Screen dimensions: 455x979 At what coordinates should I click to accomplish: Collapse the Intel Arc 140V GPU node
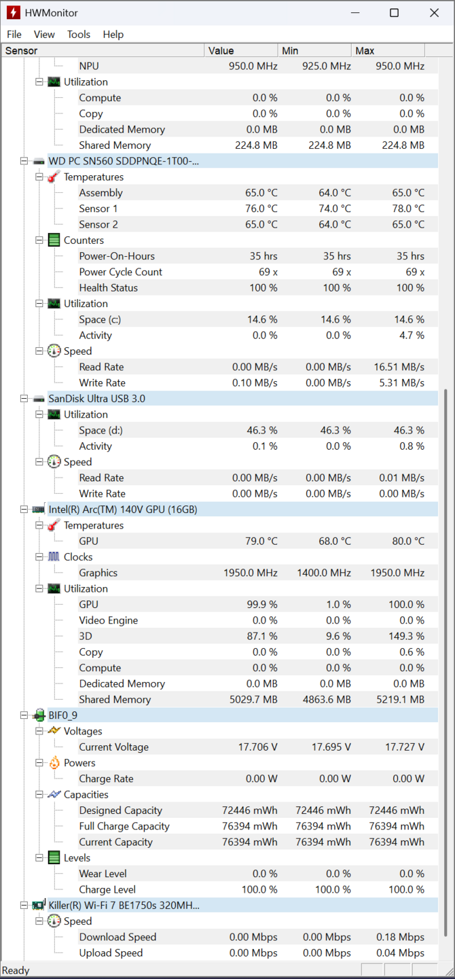click(x=24, y=510)
